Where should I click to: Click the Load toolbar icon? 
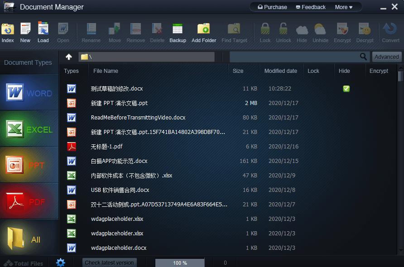43,31
